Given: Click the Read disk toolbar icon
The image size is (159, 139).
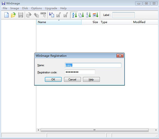Looking at the screenshot, I should click(29, 15).
